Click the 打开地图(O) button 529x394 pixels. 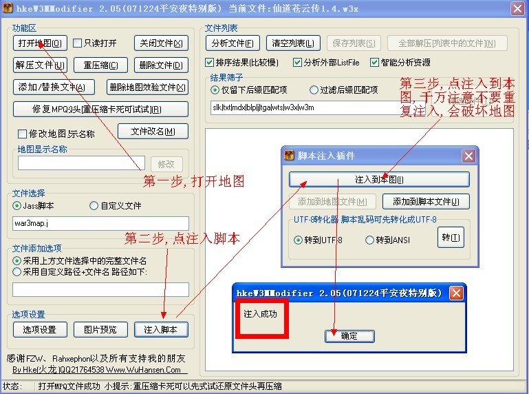pos(40,43)
